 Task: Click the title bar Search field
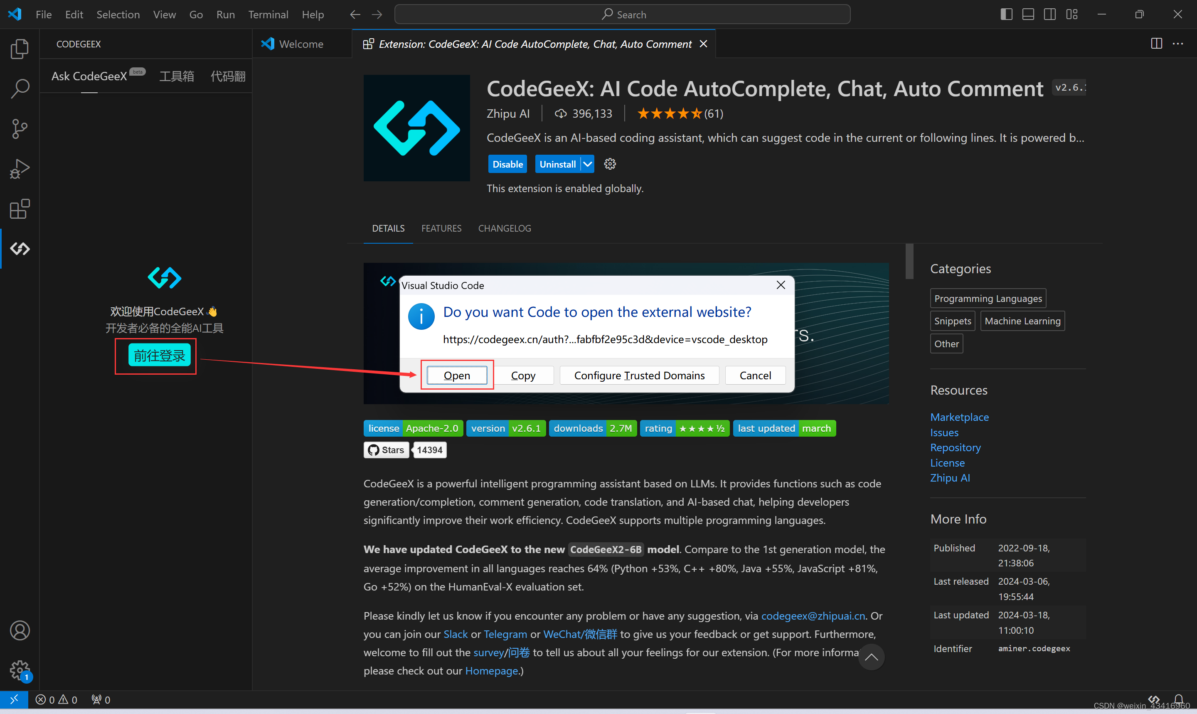[623, 15]
